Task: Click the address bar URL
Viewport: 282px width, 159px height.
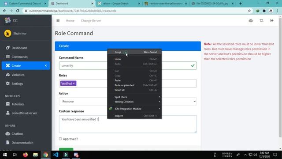Action: (x=73, y=11)
